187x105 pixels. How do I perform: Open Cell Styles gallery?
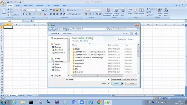point(123,12)
